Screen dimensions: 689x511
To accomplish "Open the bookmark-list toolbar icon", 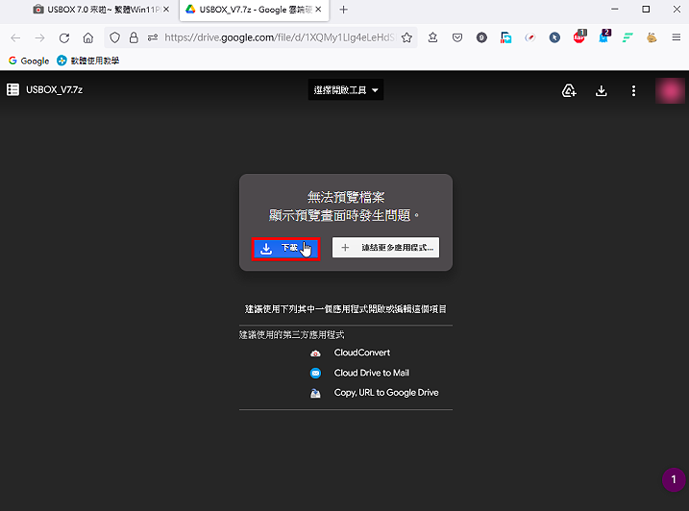I will pos(432,37).
